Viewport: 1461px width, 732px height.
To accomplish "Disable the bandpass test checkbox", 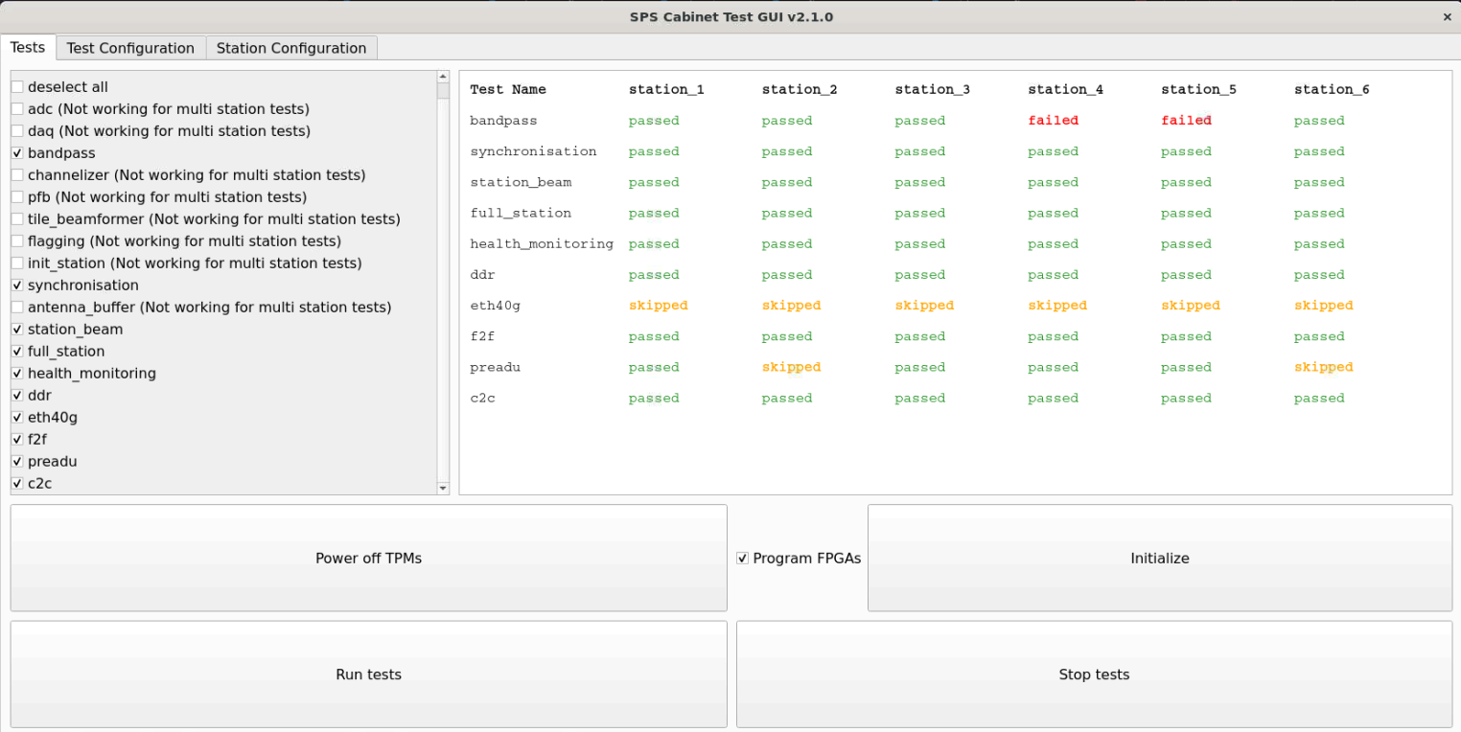I will pos(15,152).
